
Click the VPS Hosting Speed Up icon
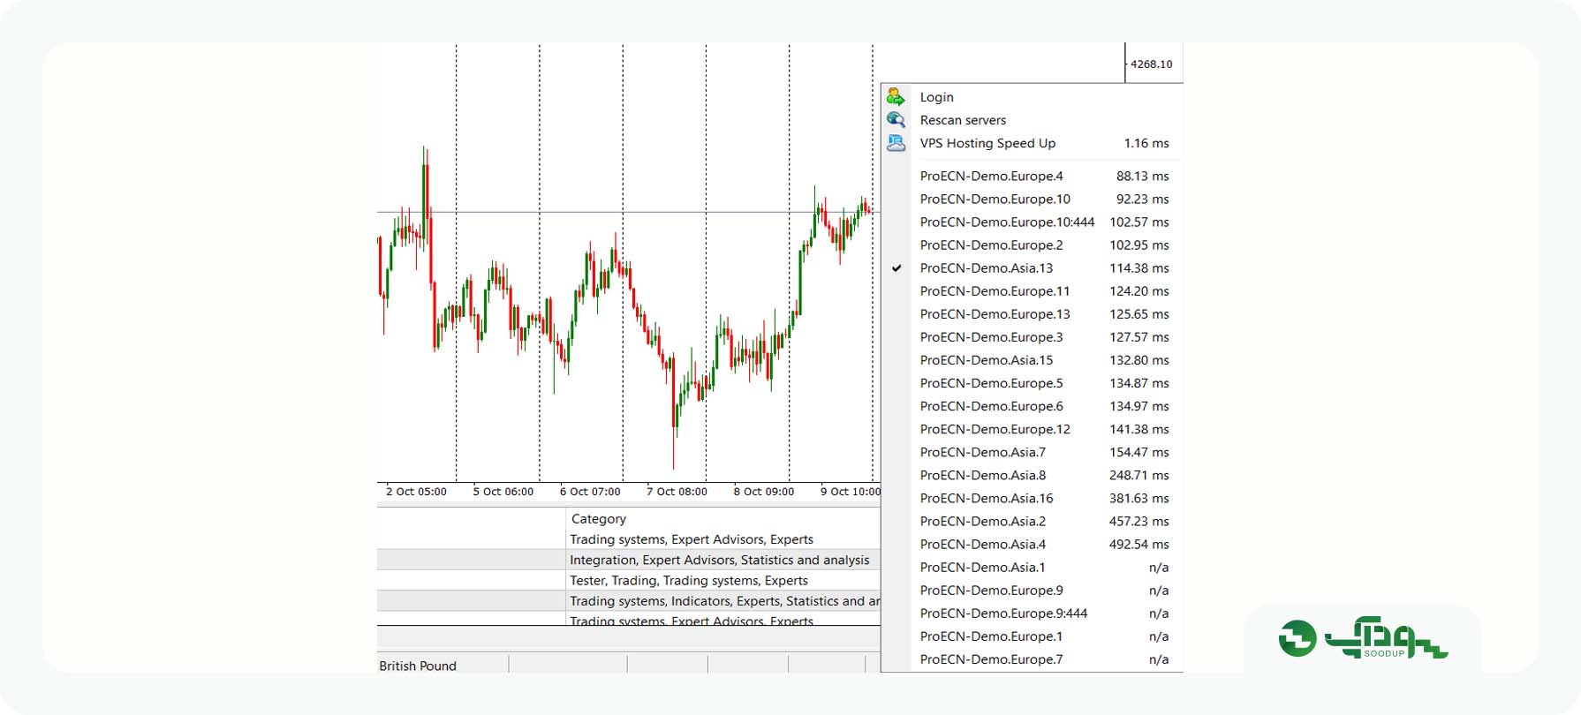pos(896,143)
